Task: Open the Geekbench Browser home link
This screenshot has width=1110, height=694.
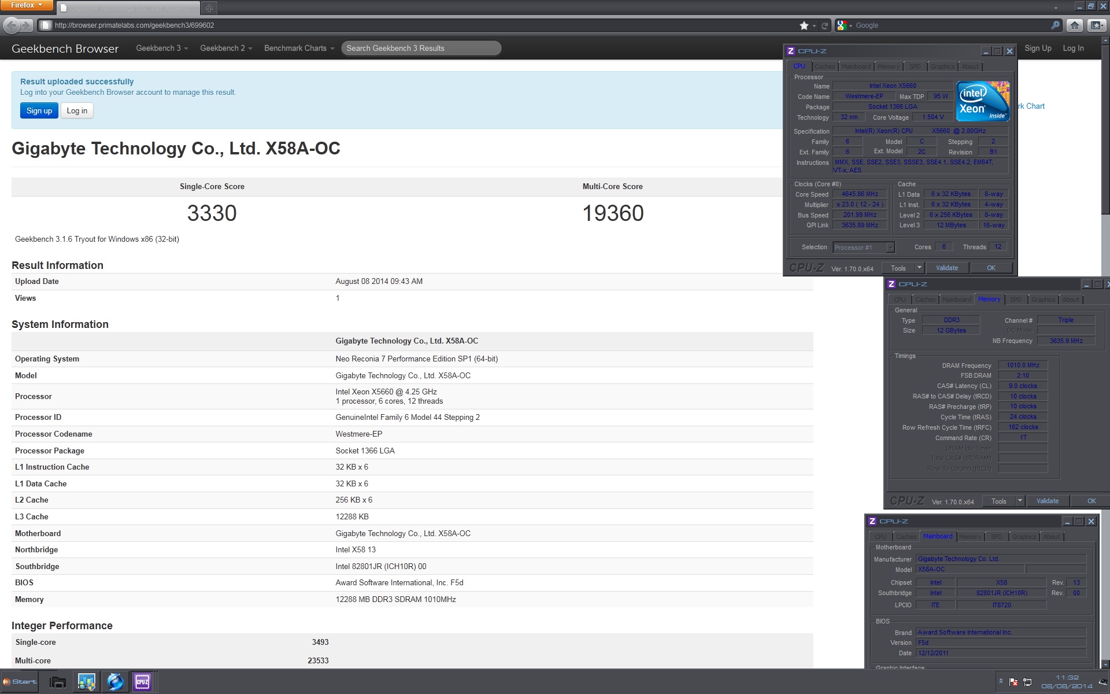Action: click(x=65, y=49)
